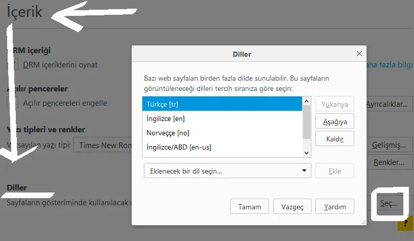The height and width of the screenshot is (241, 414).
Task: Select İngilizce [en] language entry
Action: 222,118
